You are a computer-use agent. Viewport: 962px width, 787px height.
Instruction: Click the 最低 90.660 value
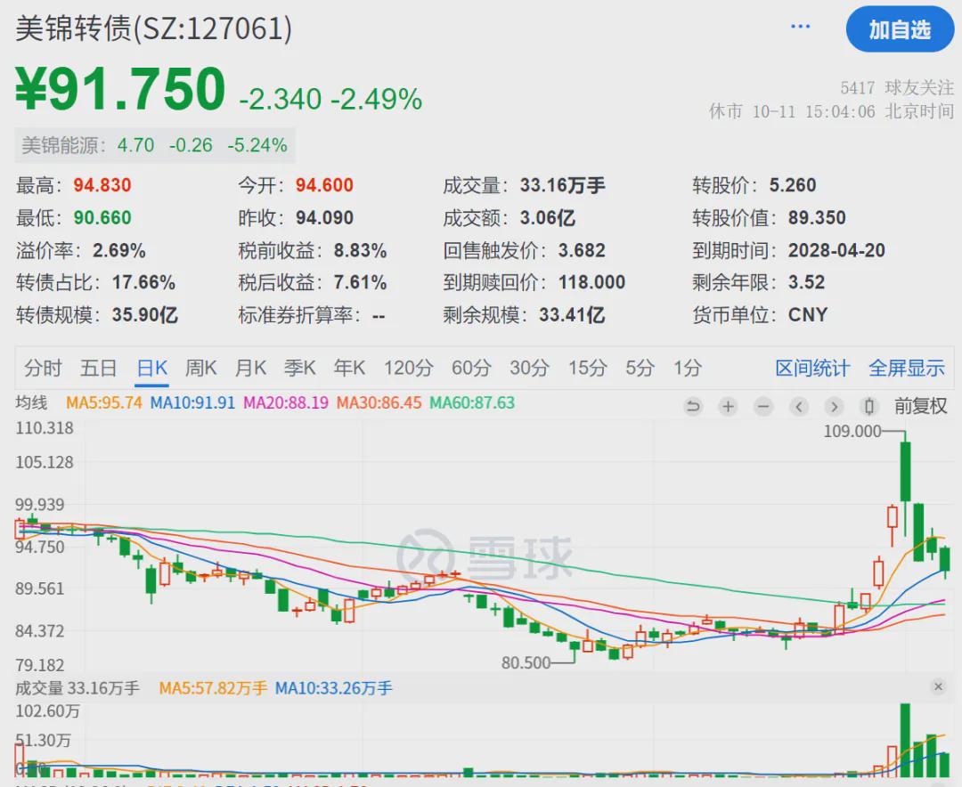point(102,218)
